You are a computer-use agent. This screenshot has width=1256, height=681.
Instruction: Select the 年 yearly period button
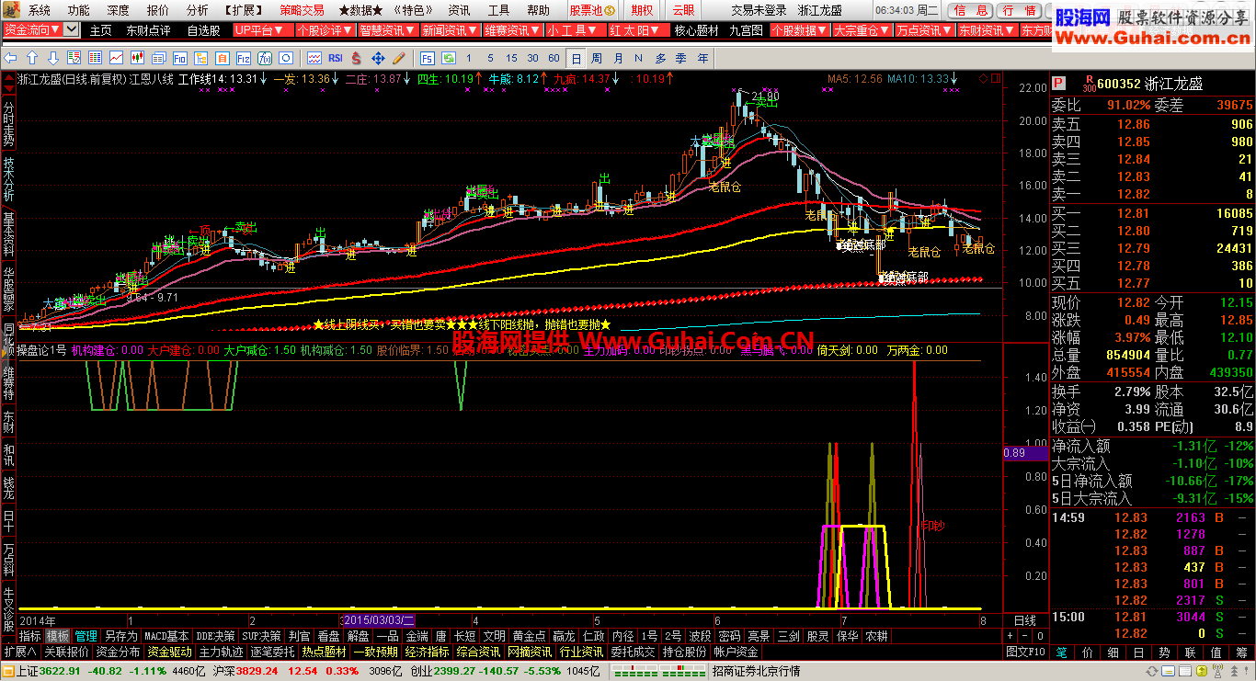702,58
